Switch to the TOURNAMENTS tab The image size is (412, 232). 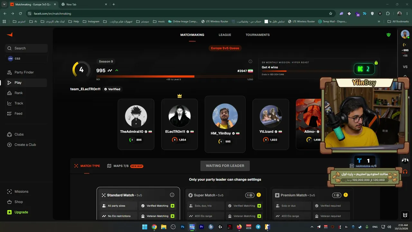pos(257,35)
